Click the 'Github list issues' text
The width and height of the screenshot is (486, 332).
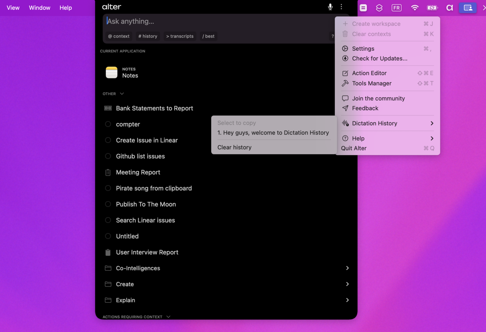pos(140,156)
